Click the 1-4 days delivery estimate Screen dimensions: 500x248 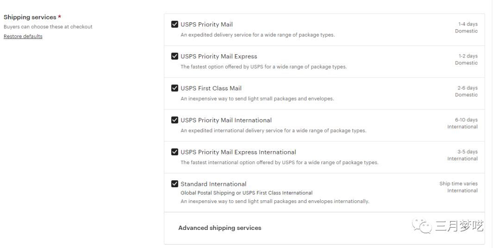coord(468,24)
